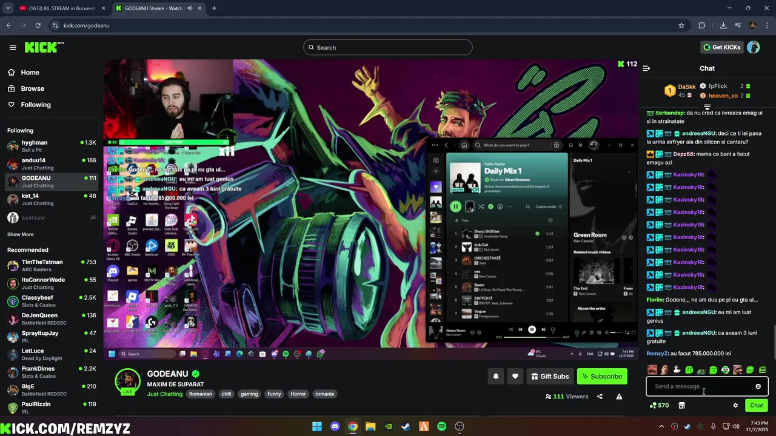Open the emoji picker in message box
The height and width of the screenshot is (436, 776).
758,386
